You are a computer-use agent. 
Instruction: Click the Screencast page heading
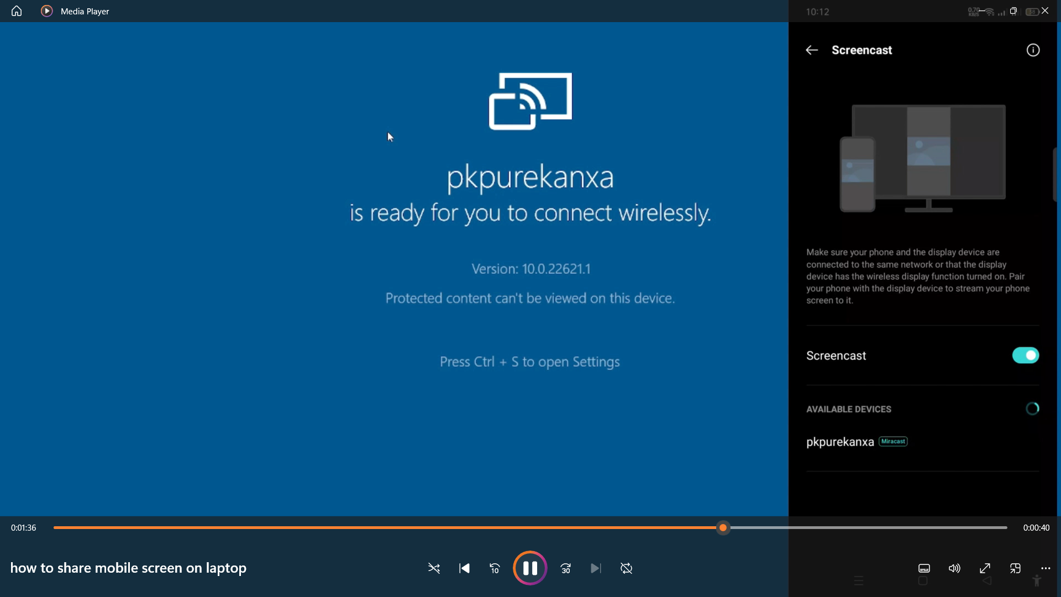862,50
